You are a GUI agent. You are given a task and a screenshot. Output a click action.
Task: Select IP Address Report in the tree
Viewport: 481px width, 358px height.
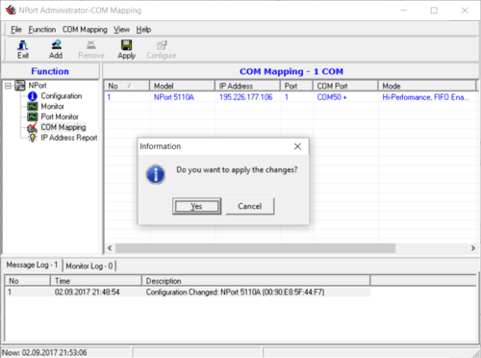pyautogui.click(x=69, y=138)
